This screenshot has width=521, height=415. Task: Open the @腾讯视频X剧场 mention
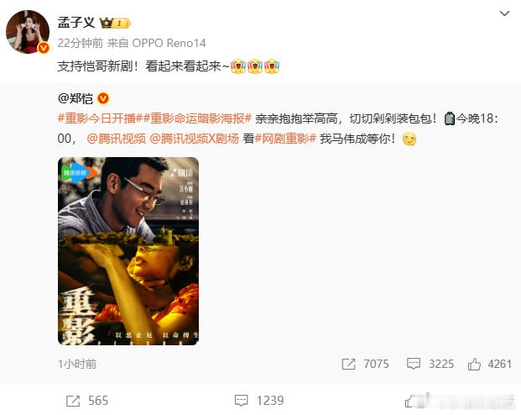coord(194,139)
